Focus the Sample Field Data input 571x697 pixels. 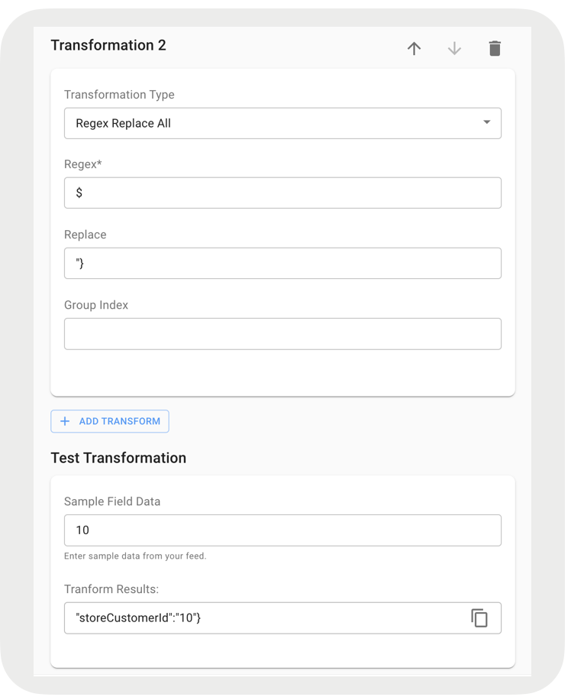[x=282, y=530]
